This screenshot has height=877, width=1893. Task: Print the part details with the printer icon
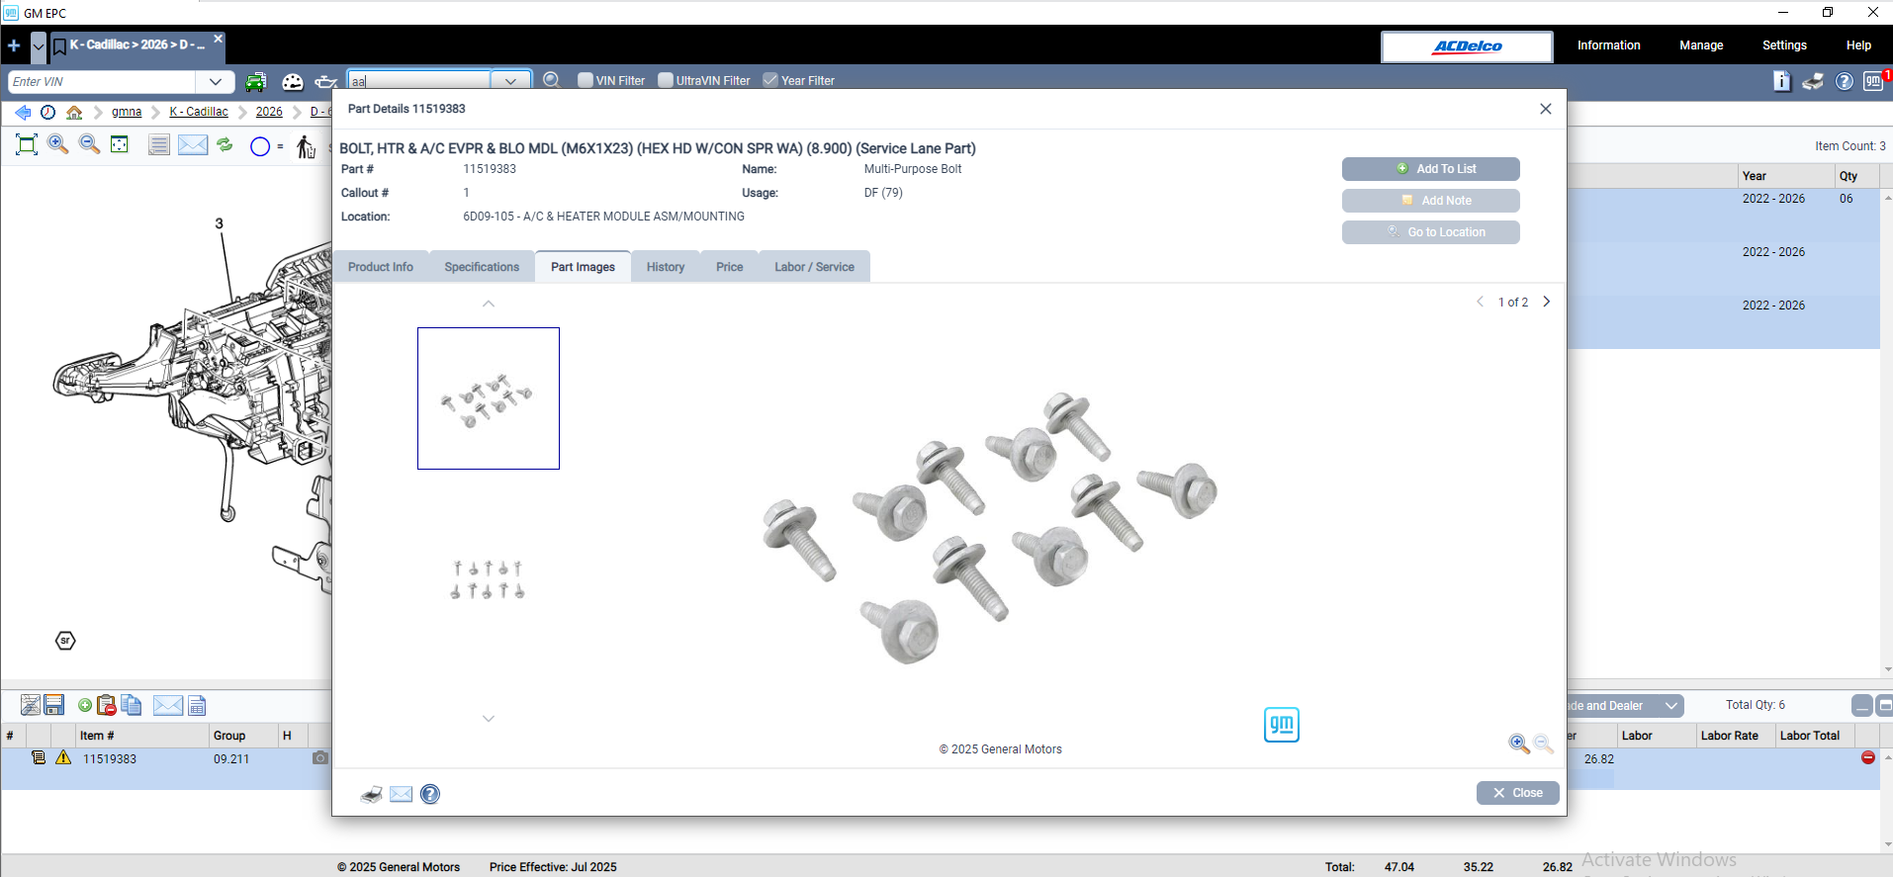pos(372,794)
